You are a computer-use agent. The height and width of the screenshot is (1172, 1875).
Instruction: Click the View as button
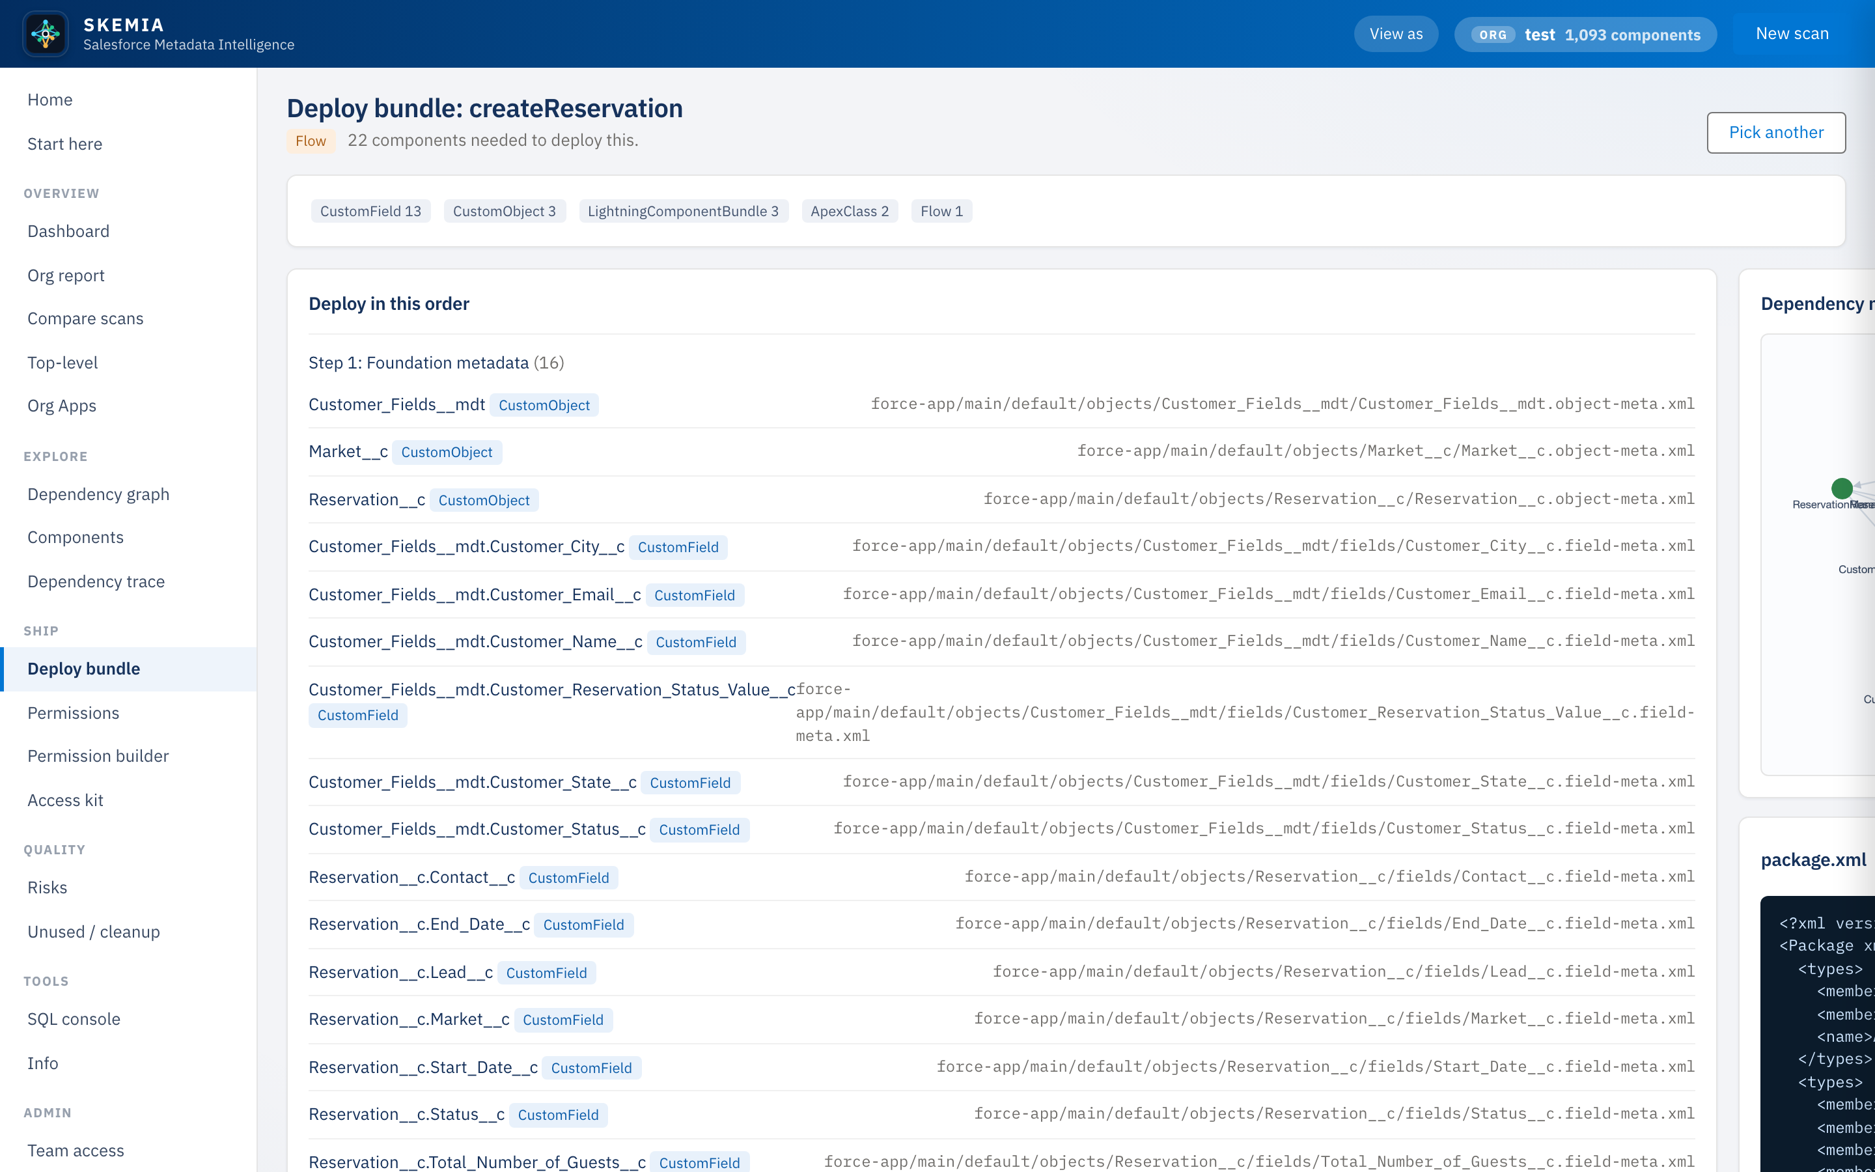tap(1395, 34)
